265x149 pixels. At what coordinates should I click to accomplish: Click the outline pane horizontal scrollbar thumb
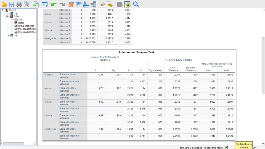point(13,144)
